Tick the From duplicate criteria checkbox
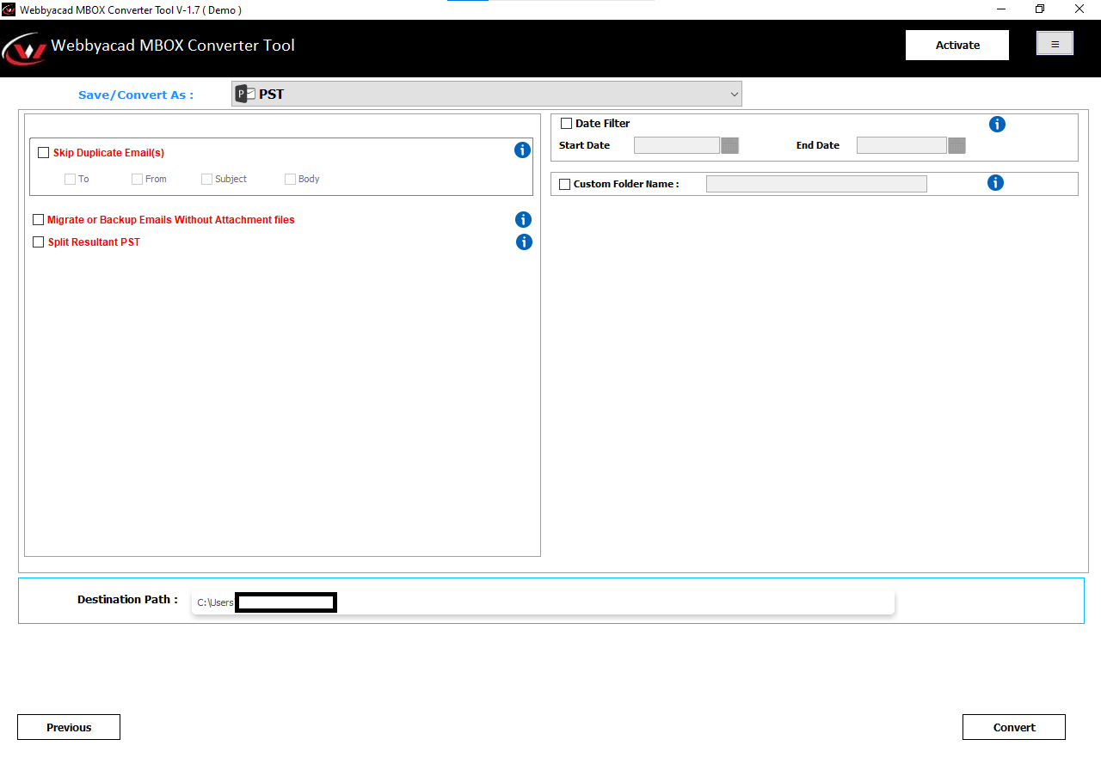The height and width of the screenshot is (764, 1101). pos(138,180)
